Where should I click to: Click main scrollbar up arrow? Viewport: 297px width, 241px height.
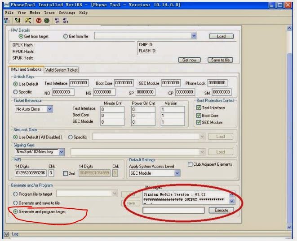[x=289, y=28]
